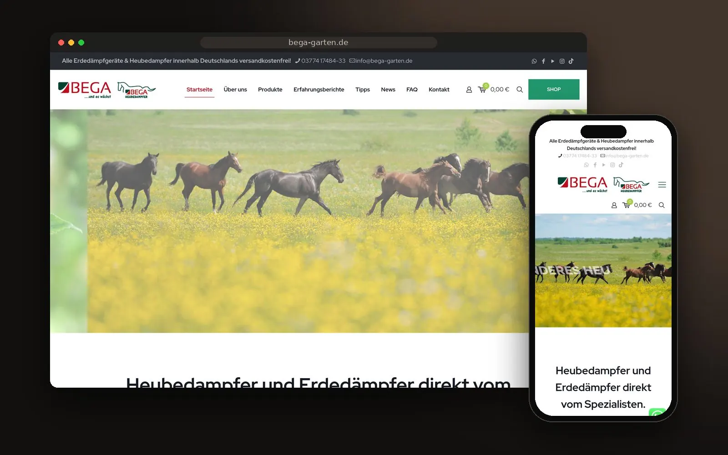Screen dimensions: 728x455
Task: Click the search magnifier in desktop header
Action: click(520, 90)
